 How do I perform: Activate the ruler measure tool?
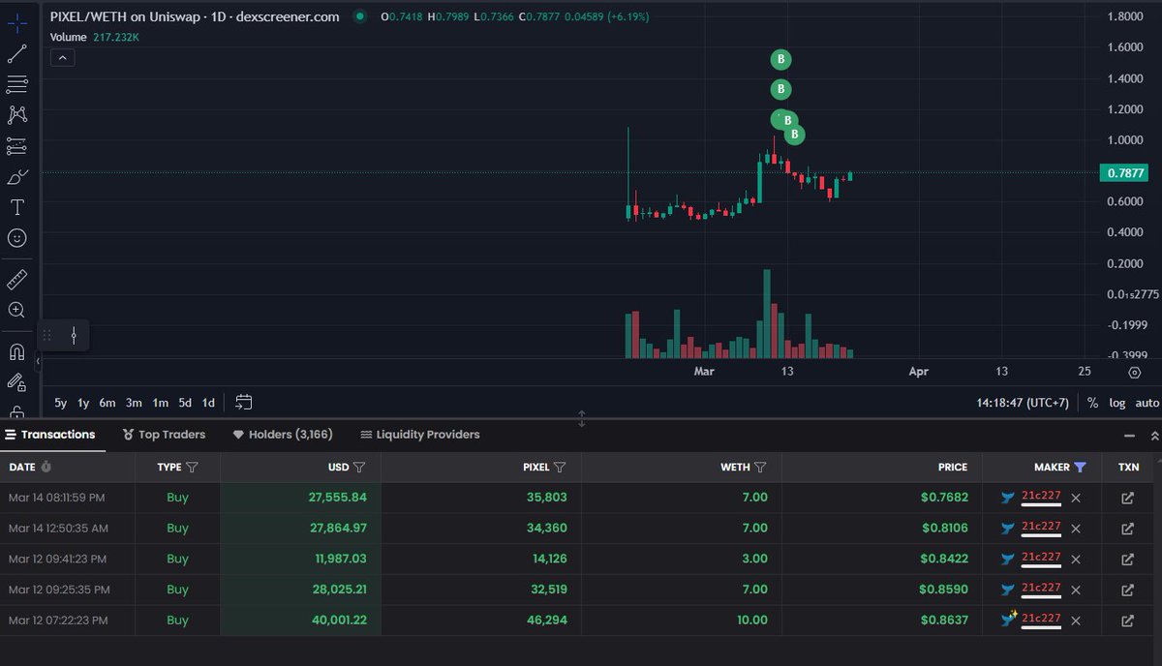(16, 280)
